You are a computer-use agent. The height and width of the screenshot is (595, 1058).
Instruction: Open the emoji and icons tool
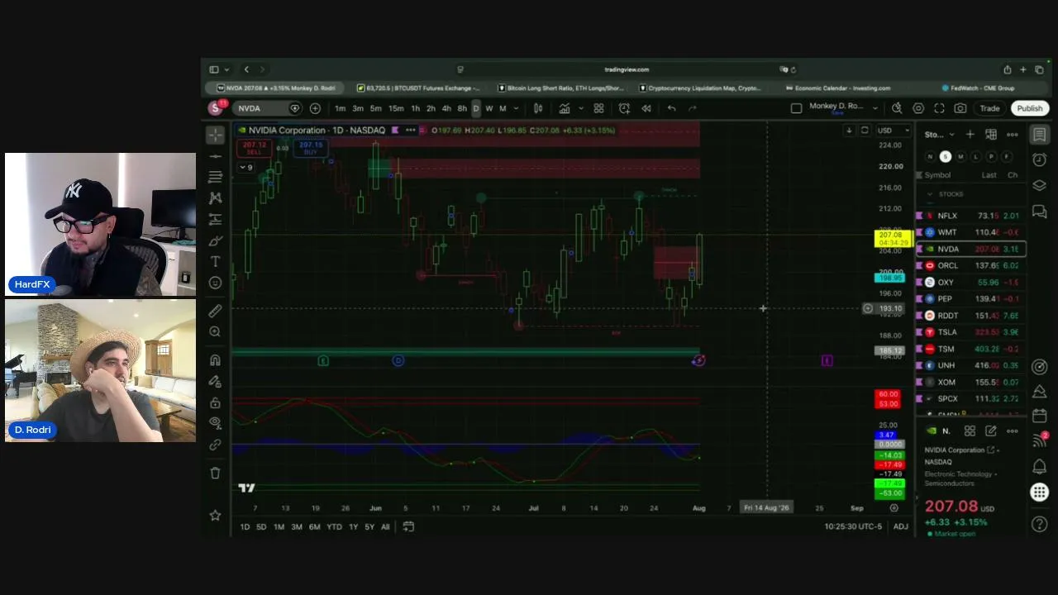pyautogui.click(x=216, y=283)
